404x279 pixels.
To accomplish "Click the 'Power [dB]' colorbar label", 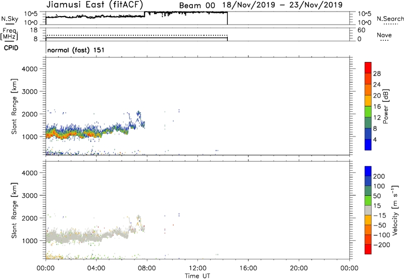I will pyautogui.click(x=386, y=106).
